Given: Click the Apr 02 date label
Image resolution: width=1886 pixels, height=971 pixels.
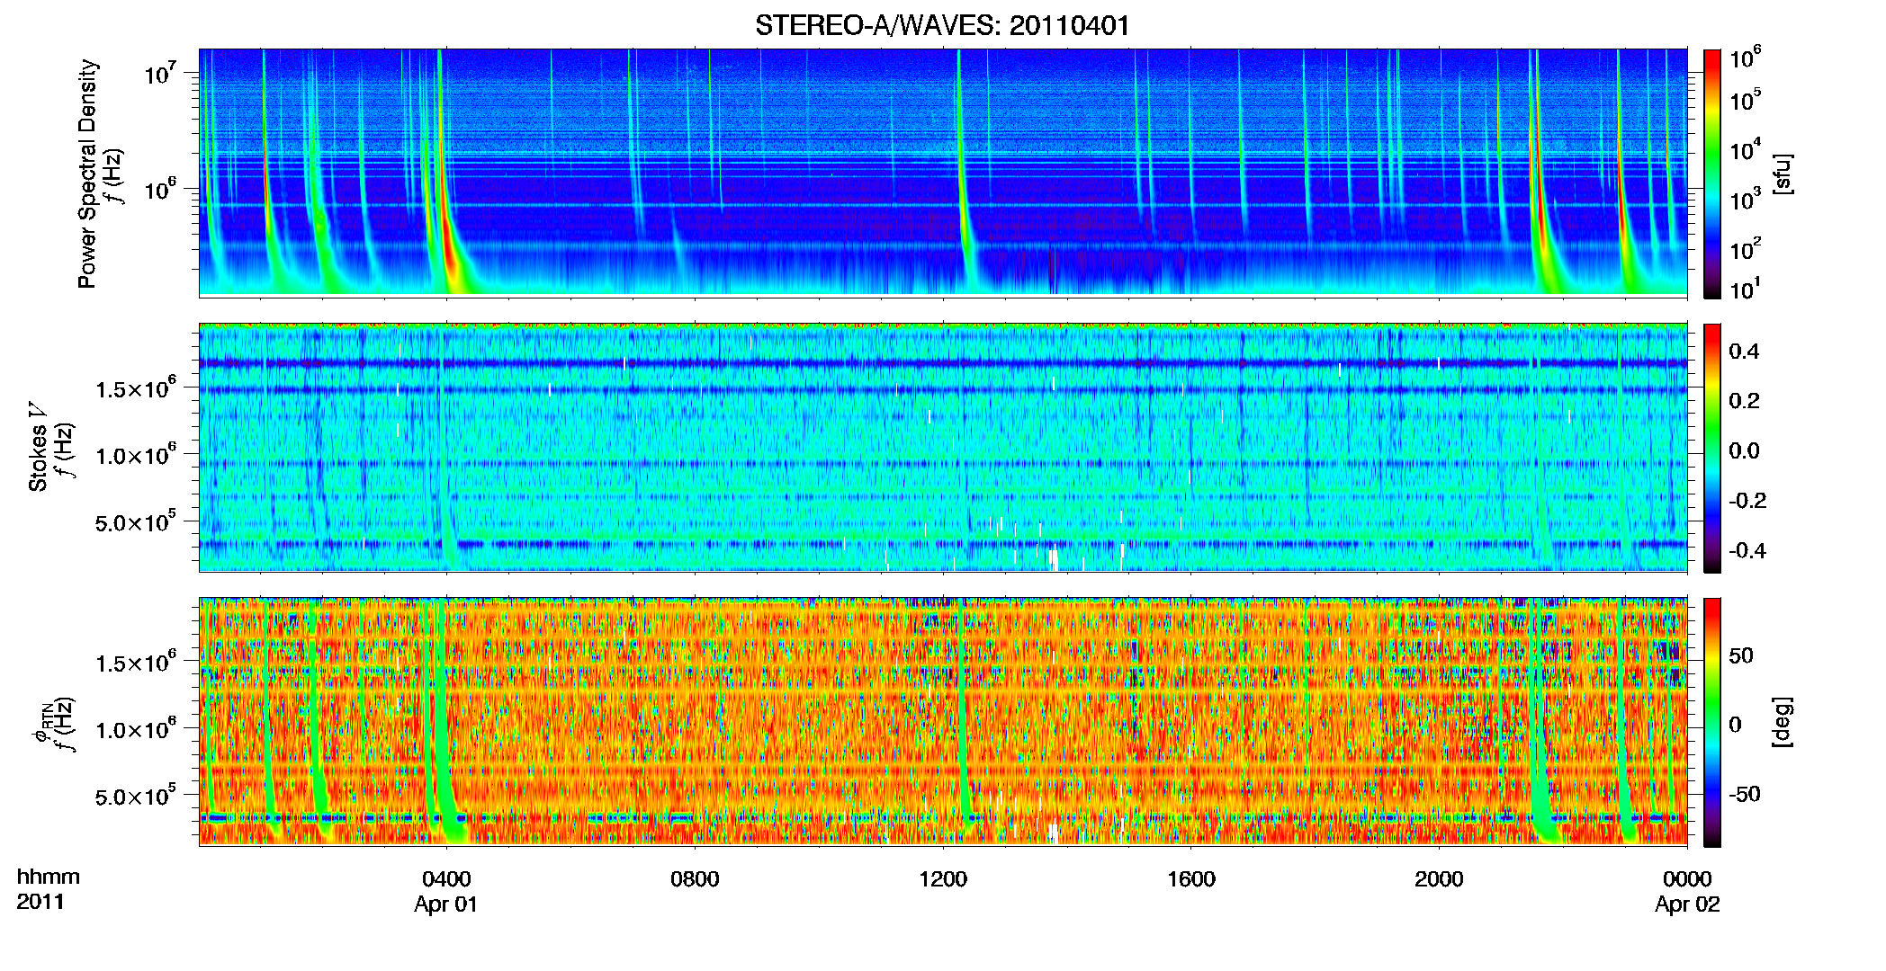Looking at the screenshot, I should 1687,904.
